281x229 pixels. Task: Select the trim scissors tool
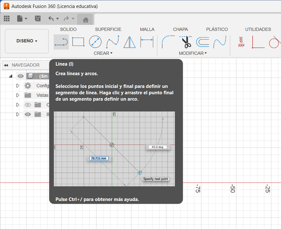click(185, 42)
